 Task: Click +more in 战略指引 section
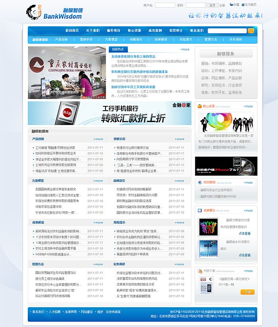[180, 181]
